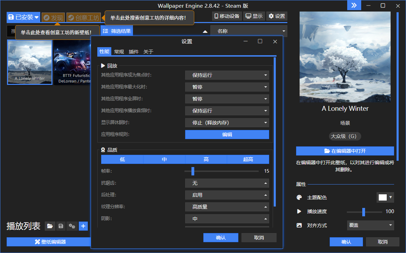Open the alignment Cover dropdown
This screenshot has height=253, width=406.
370,225
